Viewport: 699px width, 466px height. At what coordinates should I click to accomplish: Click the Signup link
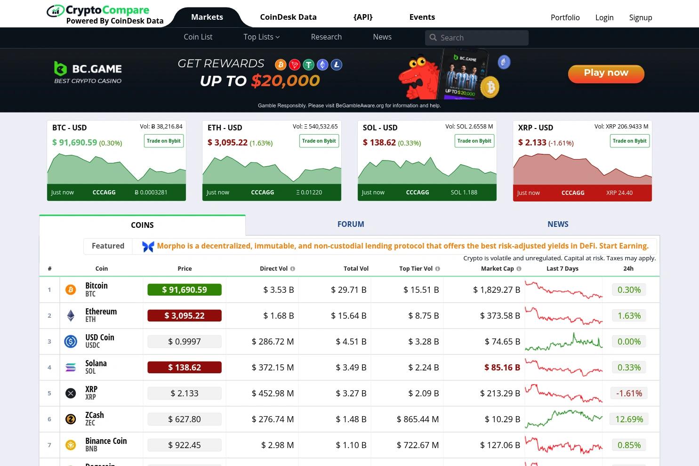point(641,18)
